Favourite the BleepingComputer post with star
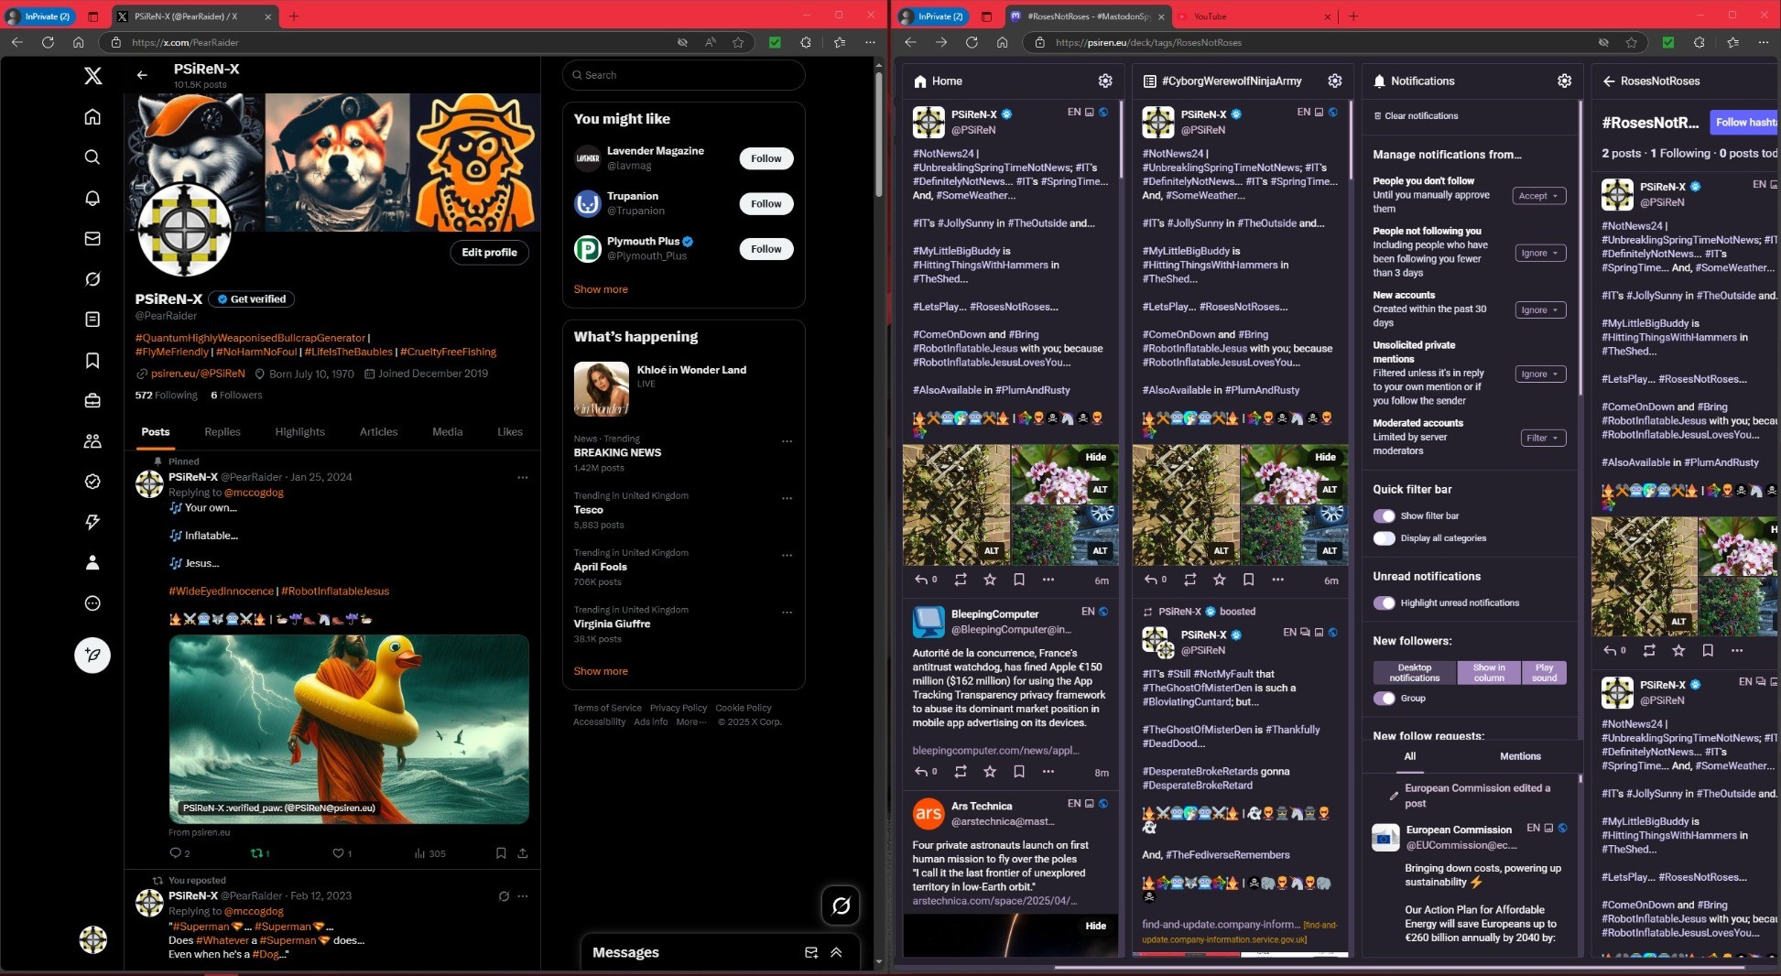1781x976 pixels. click(x=990, y=771)
